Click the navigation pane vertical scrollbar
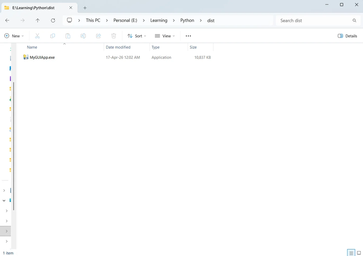This screenshot has width=363, height=256. [x=13, y=146]
